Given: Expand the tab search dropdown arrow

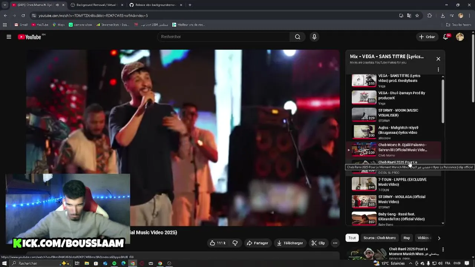Looking at the screenshot, I should coord(5,5).
